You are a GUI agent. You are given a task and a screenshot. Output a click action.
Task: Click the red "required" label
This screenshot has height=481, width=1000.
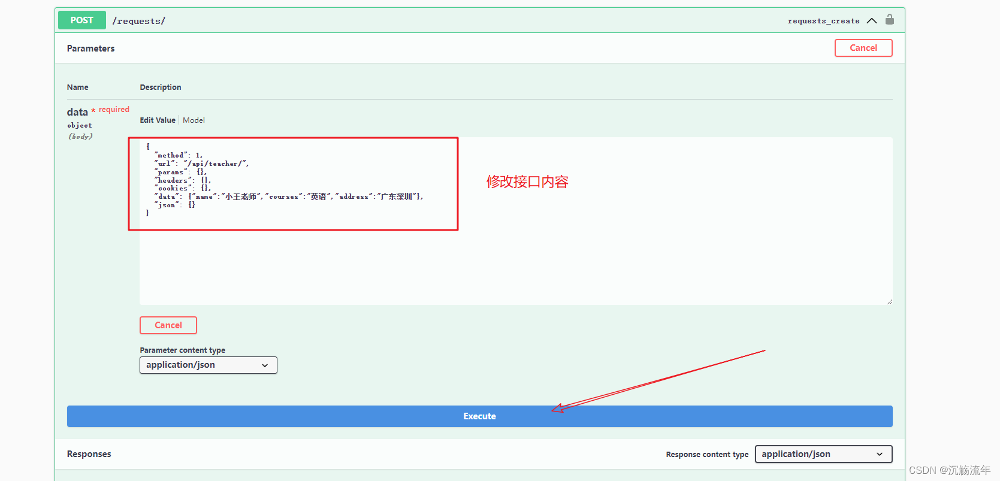(114, 110)
